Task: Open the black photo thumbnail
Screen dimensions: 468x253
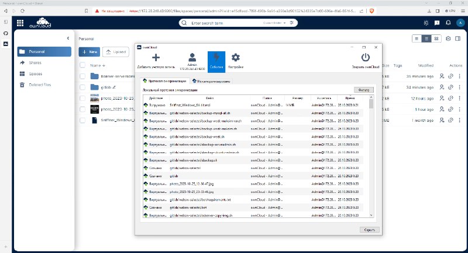Action: click(x=94, y=110)
